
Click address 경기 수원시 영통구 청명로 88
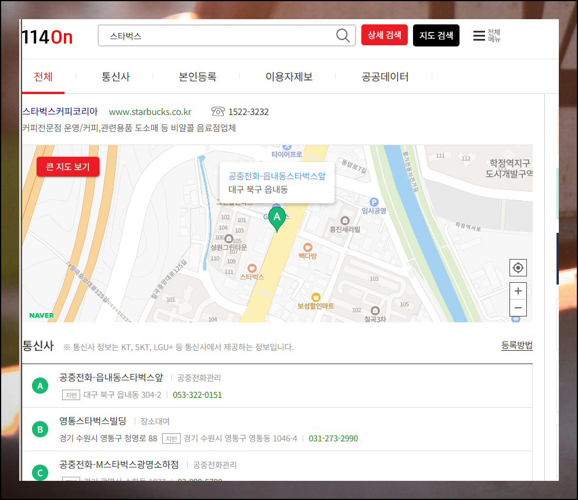pyautogui.click(x=109, y=438)
